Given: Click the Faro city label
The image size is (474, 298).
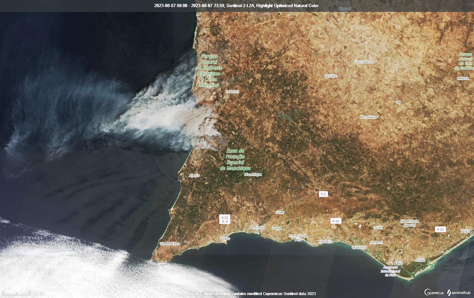Looking at the screenshot, I should click(398, 263).
